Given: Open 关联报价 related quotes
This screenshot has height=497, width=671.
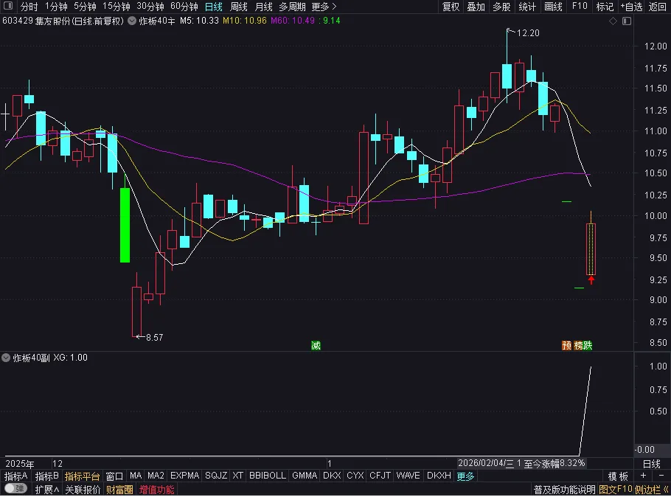Looking at the screenshot, I should [x=83, y=490].
